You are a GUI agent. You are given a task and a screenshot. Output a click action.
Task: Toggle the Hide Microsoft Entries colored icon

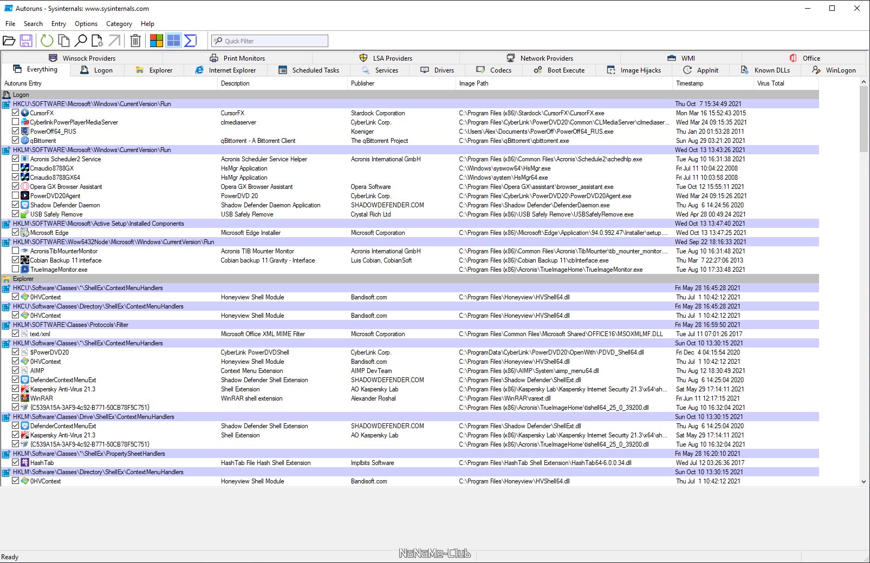157,41
